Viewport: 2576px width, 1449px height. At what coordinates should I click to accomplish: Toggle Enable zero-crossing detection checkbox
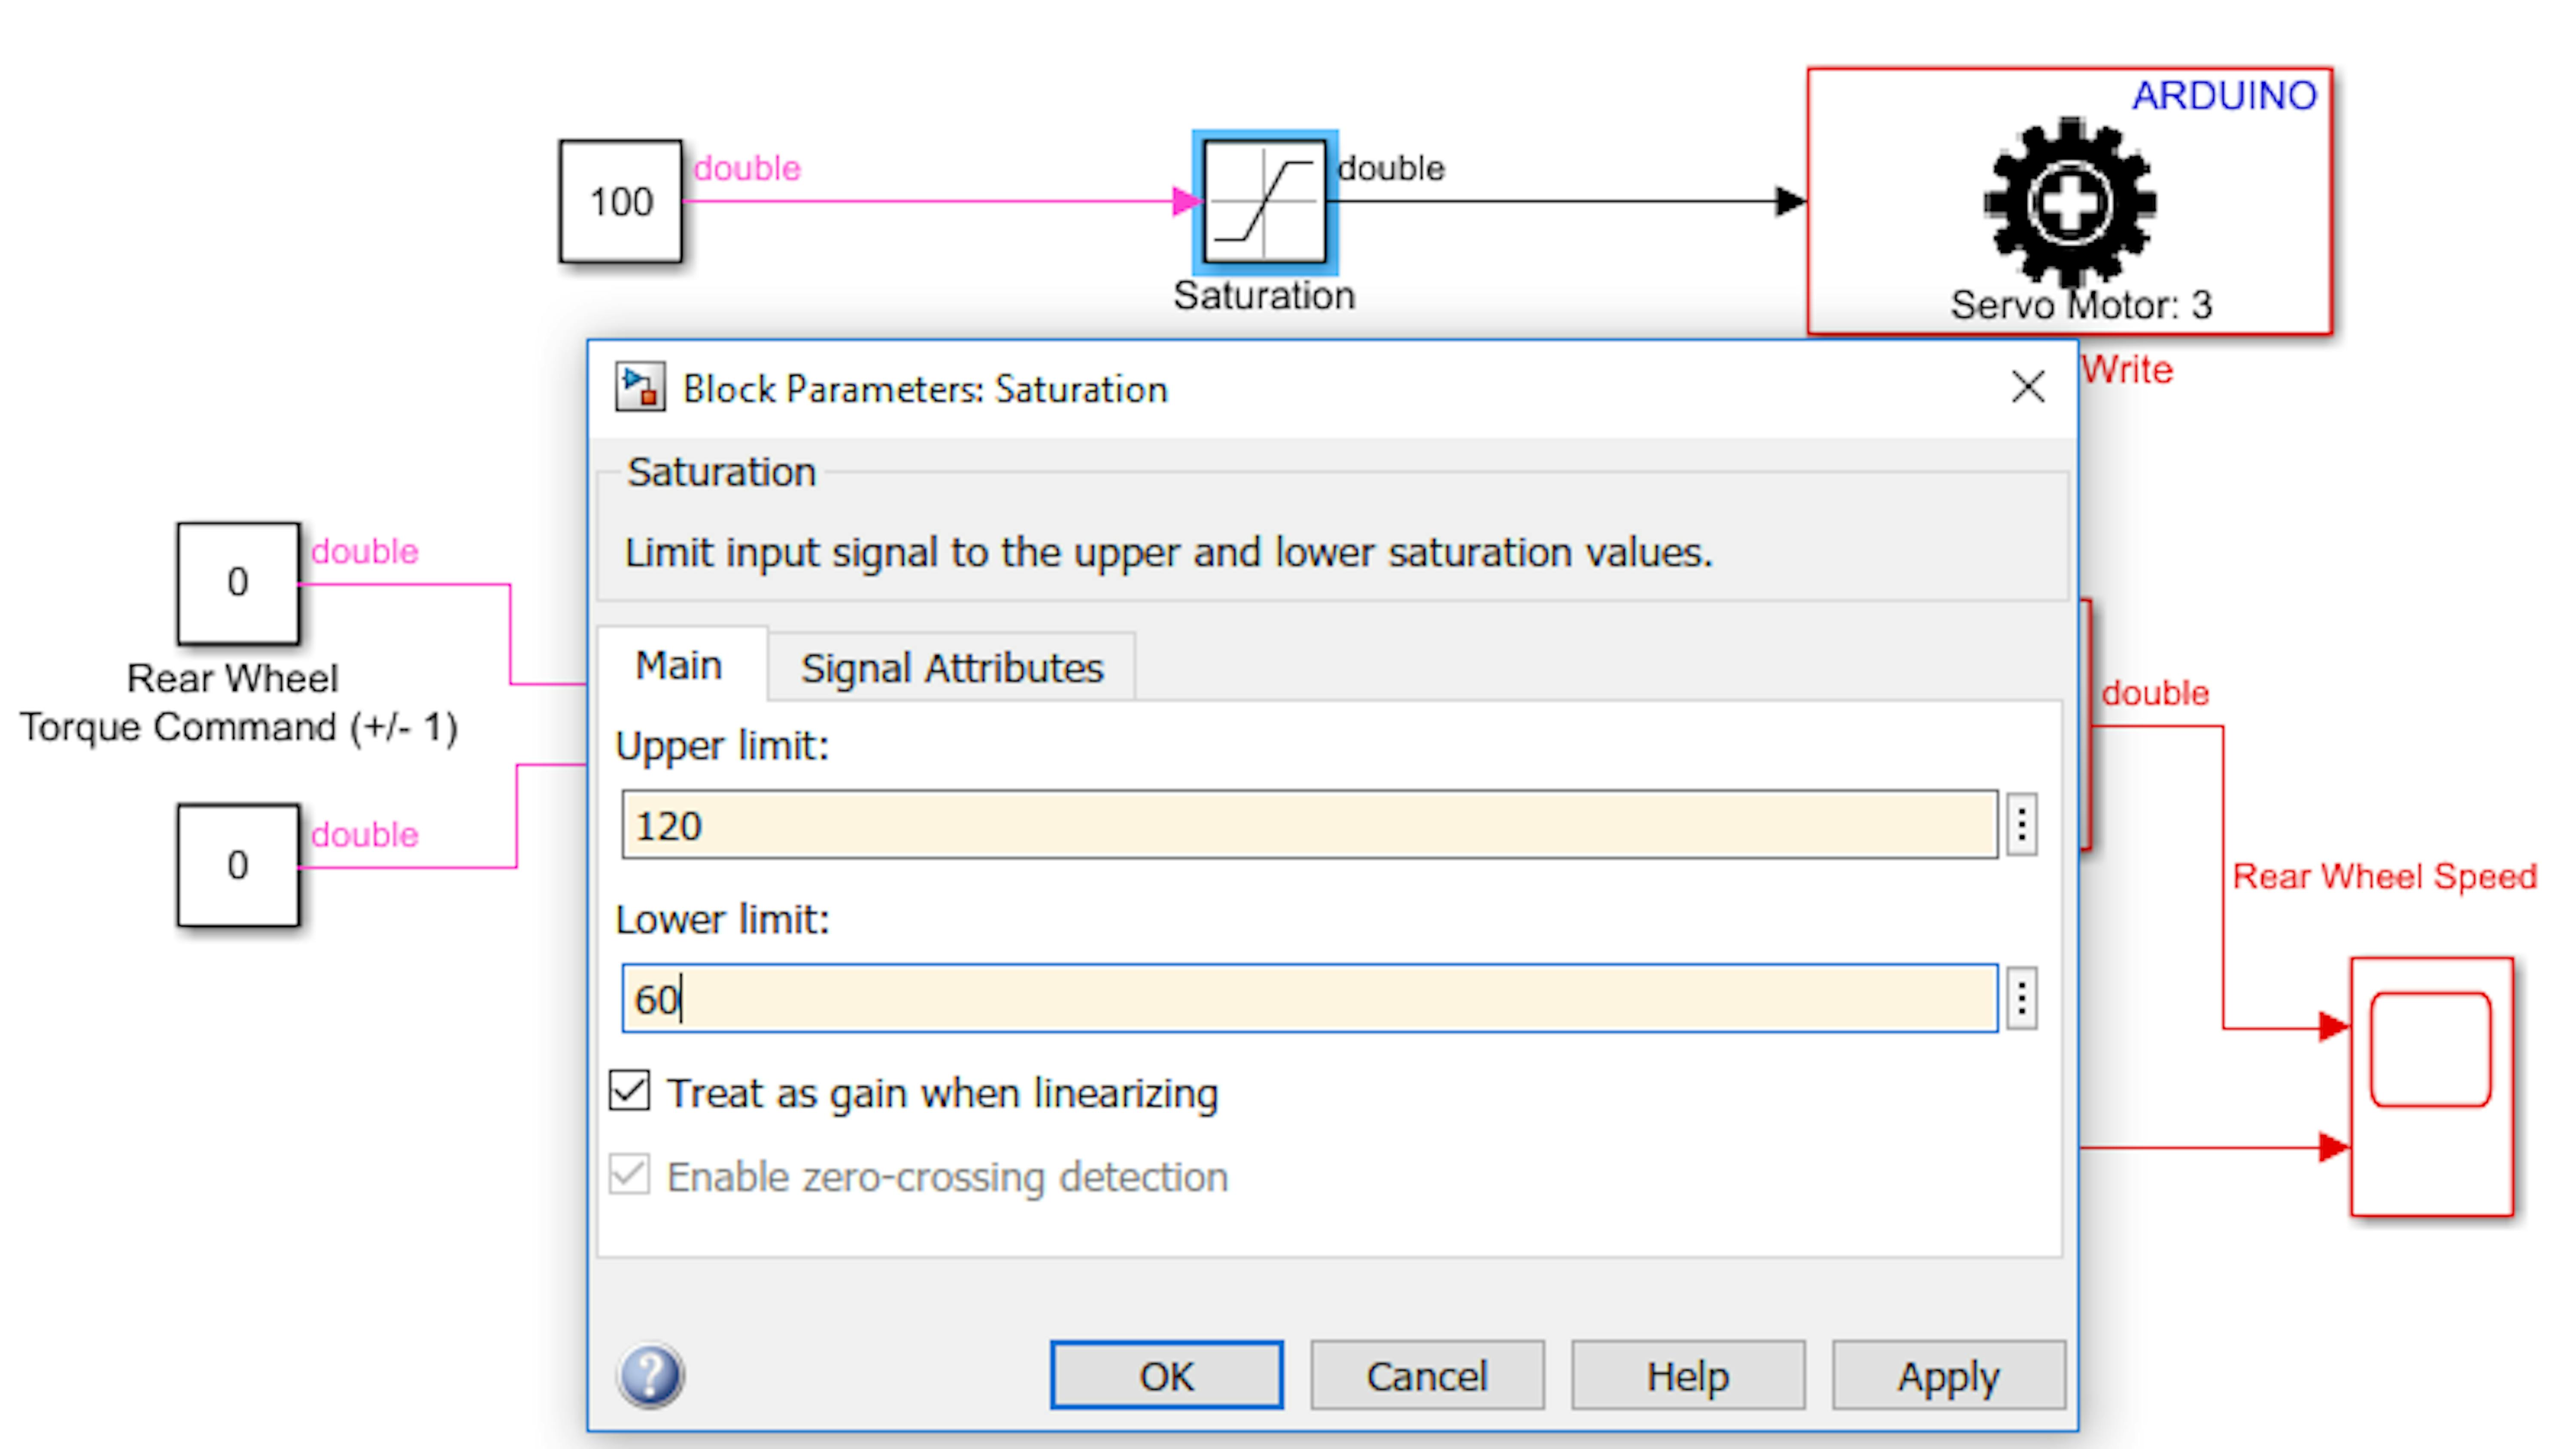tap(630, 1176)
